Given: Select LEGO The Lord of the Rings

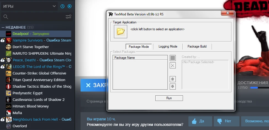Looking at the screenshot, I should tap(36, 67).
